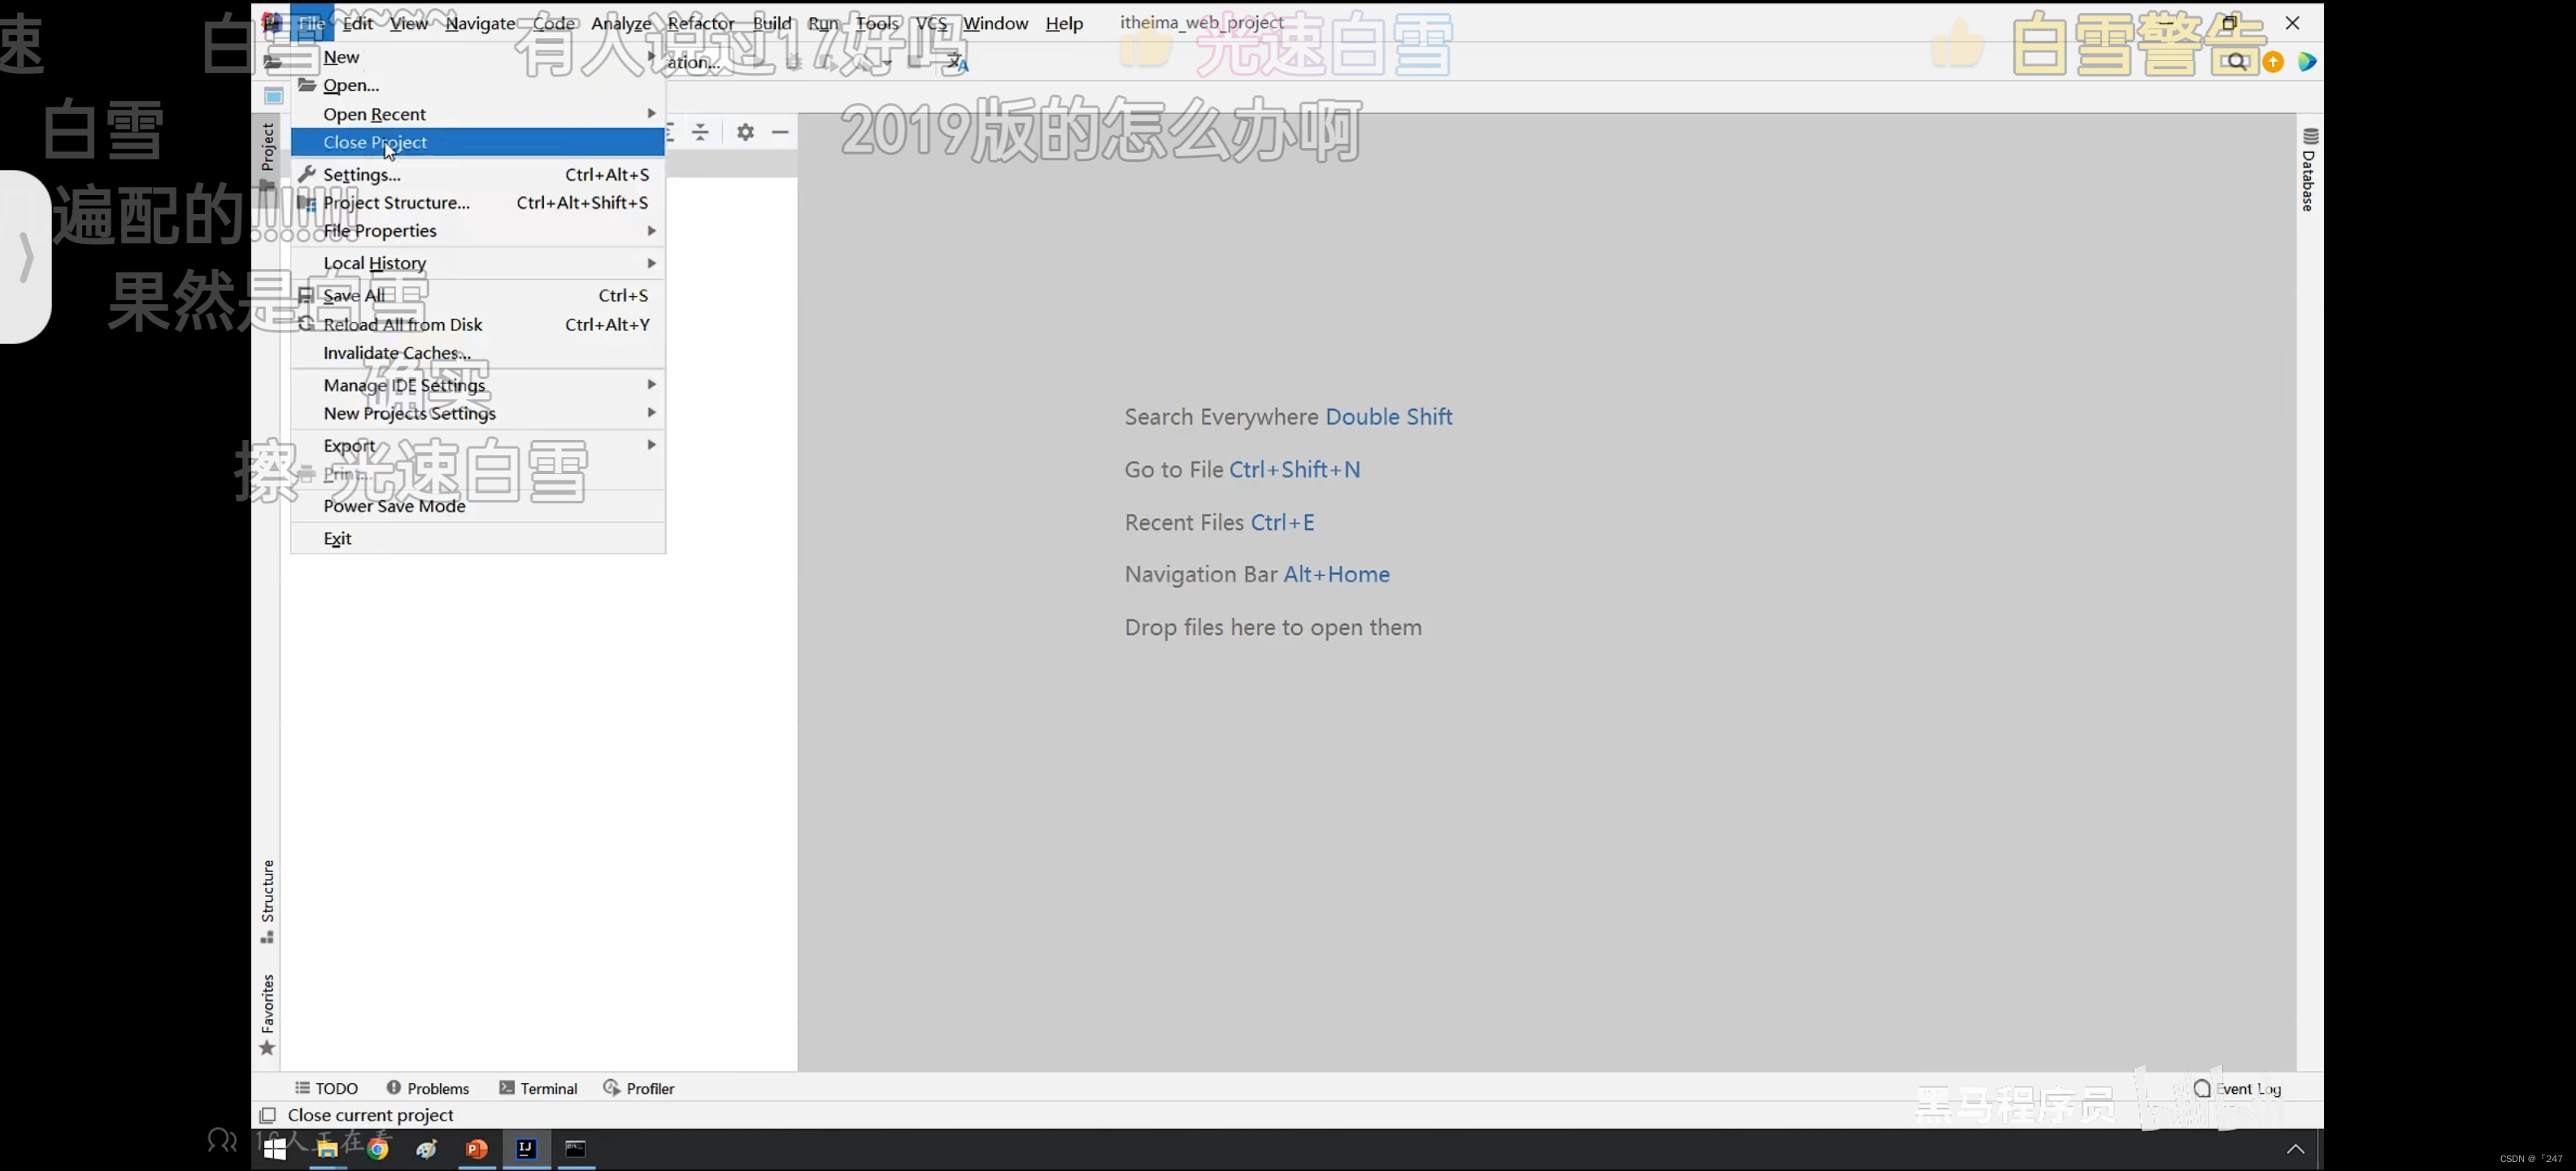Open PowerPoint from the taskbar

[477, 1149]
